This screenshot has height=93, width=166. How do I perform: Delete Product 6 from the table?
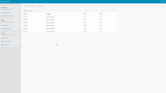tap(101, 17)
